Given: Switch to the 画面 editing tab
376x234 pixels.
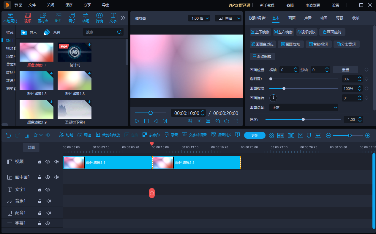Looking at the screenshot, I should (292, 18).
